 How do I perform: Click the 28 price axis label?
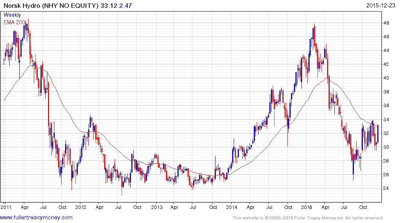point(386,161)
